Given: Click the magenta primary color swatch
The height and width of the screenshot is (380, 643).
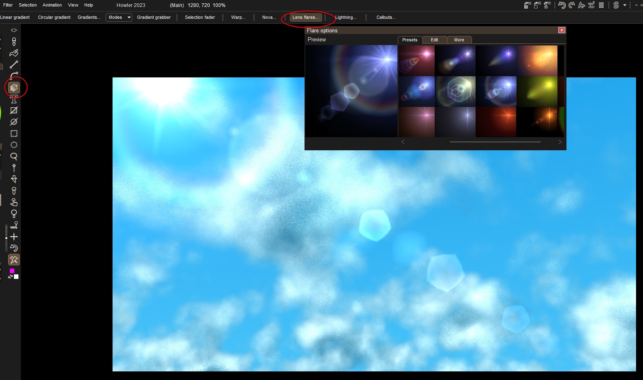Looking at the screenshot, I should (x=12, y=271).
